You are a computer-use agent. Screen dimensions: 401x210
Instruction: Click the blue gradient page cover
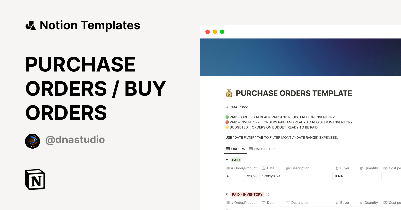pos(301,57)
